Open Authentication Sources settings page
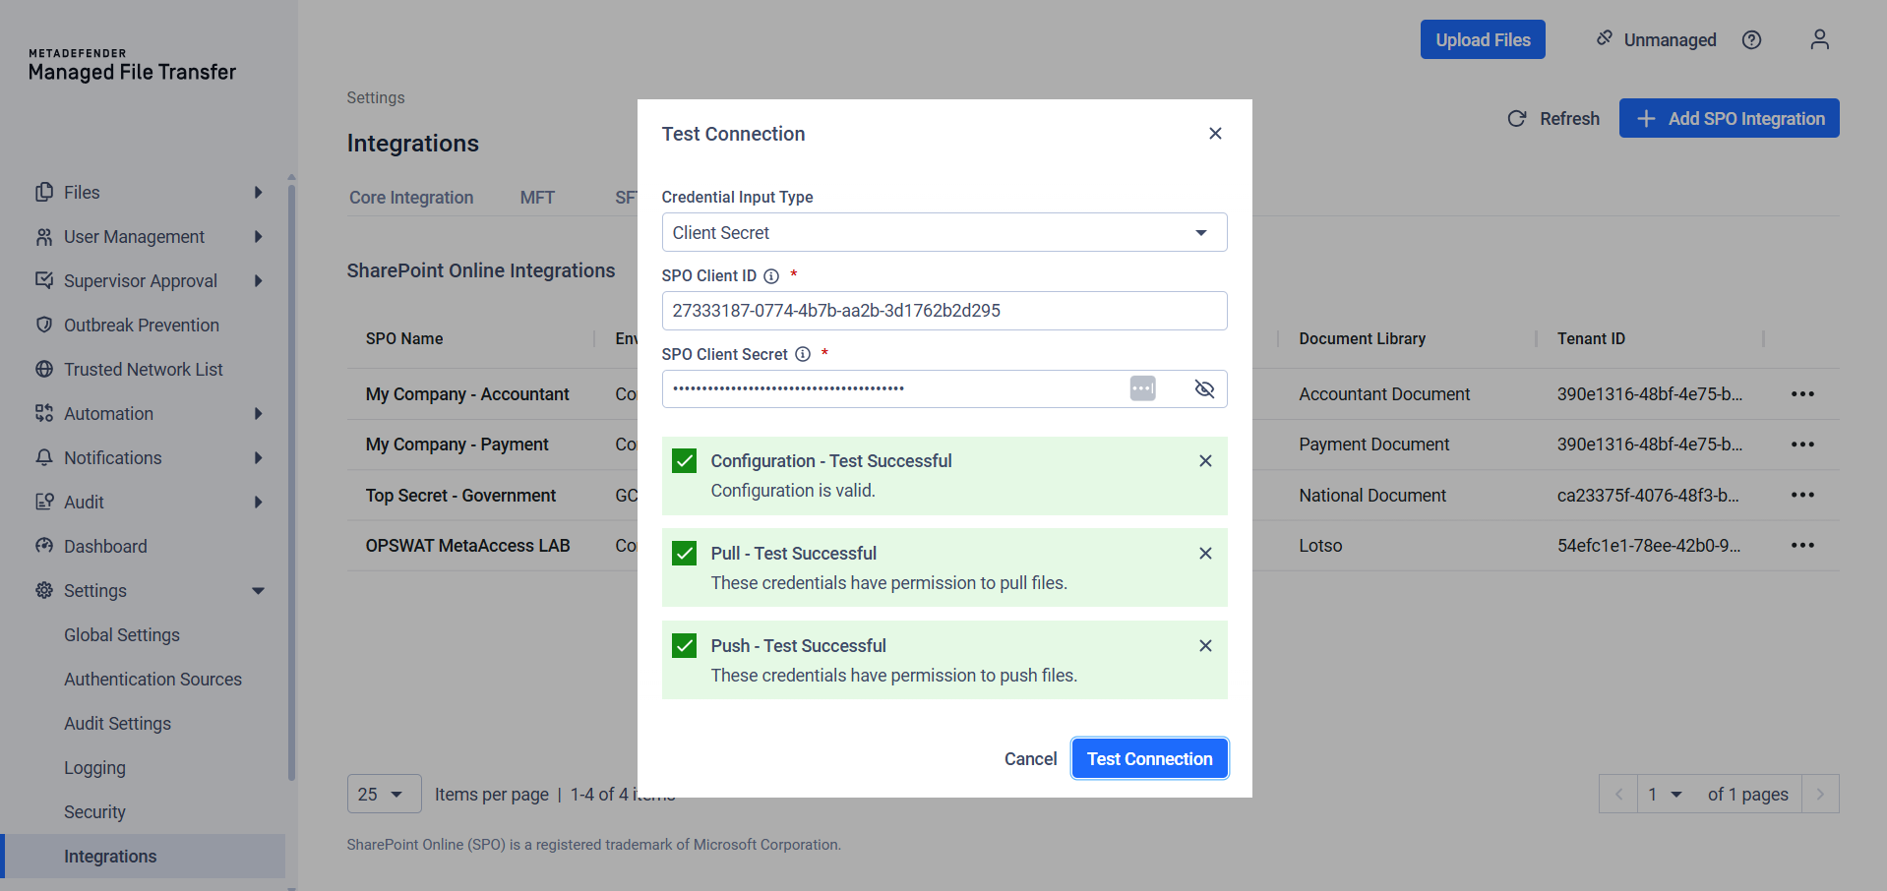 tap(152, 680)
